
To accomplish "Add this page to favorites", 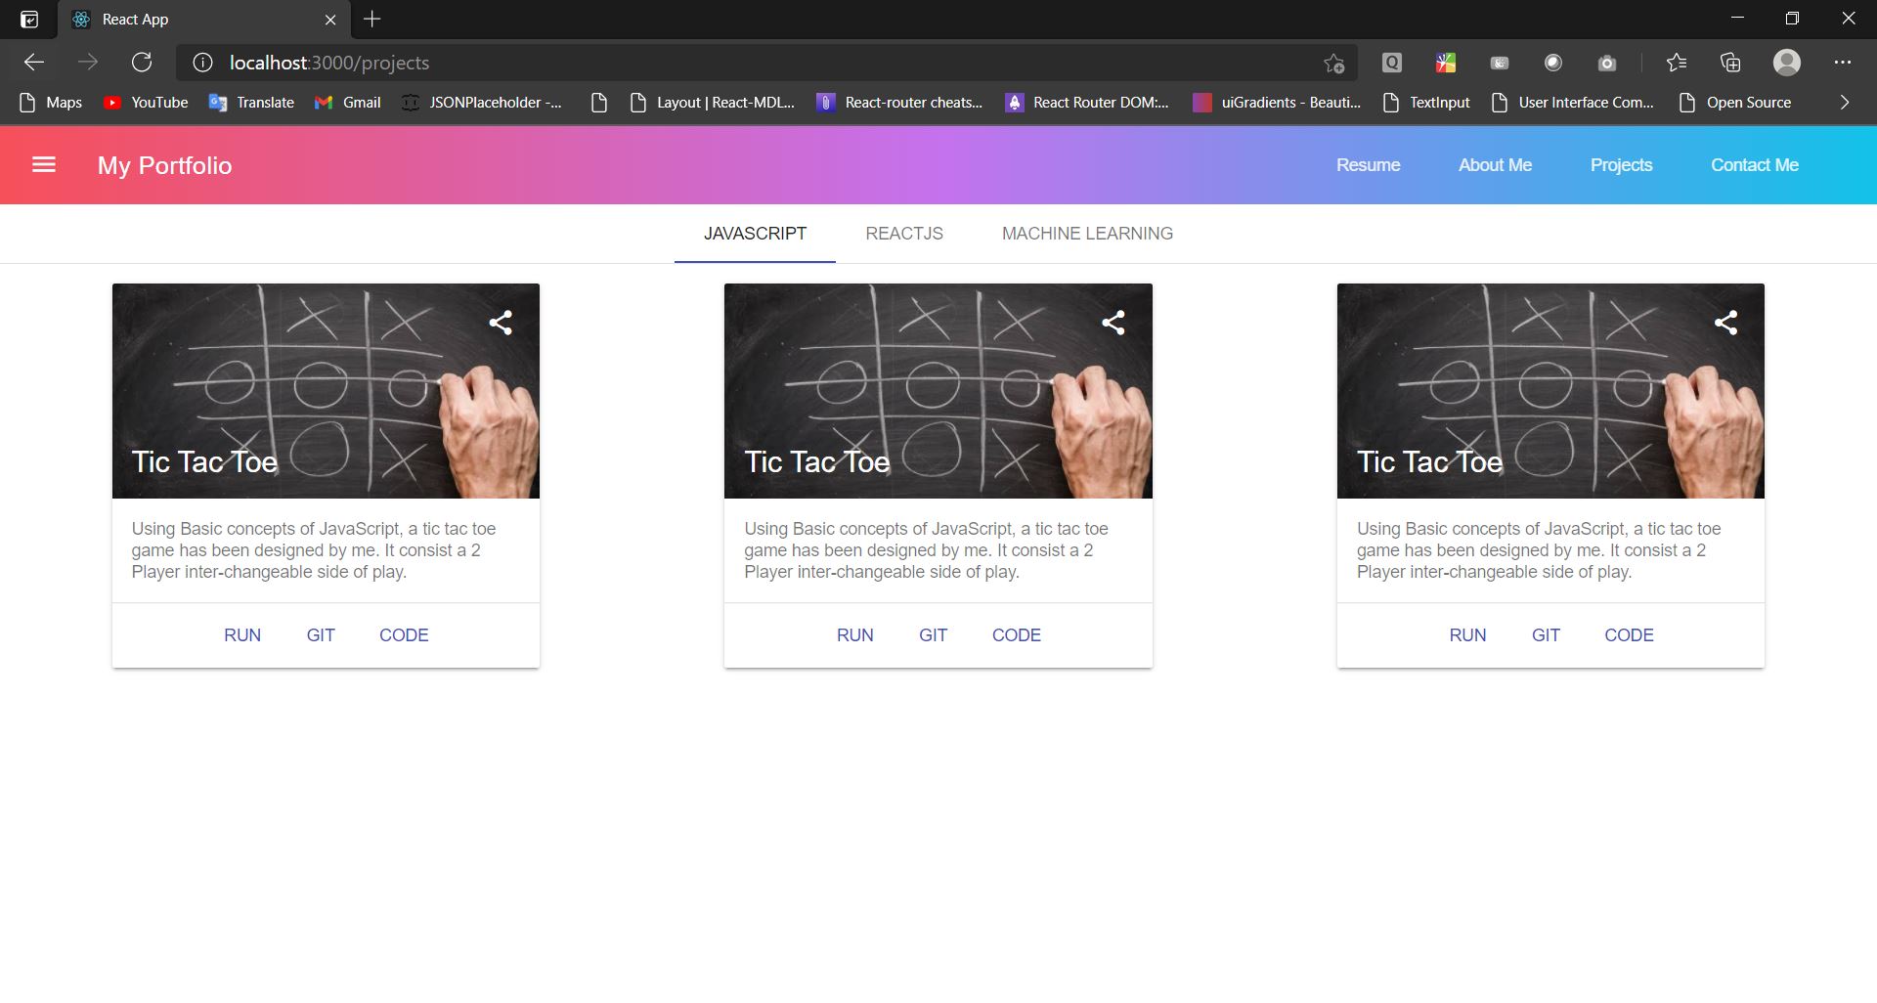I will (x=1332, y=62).
